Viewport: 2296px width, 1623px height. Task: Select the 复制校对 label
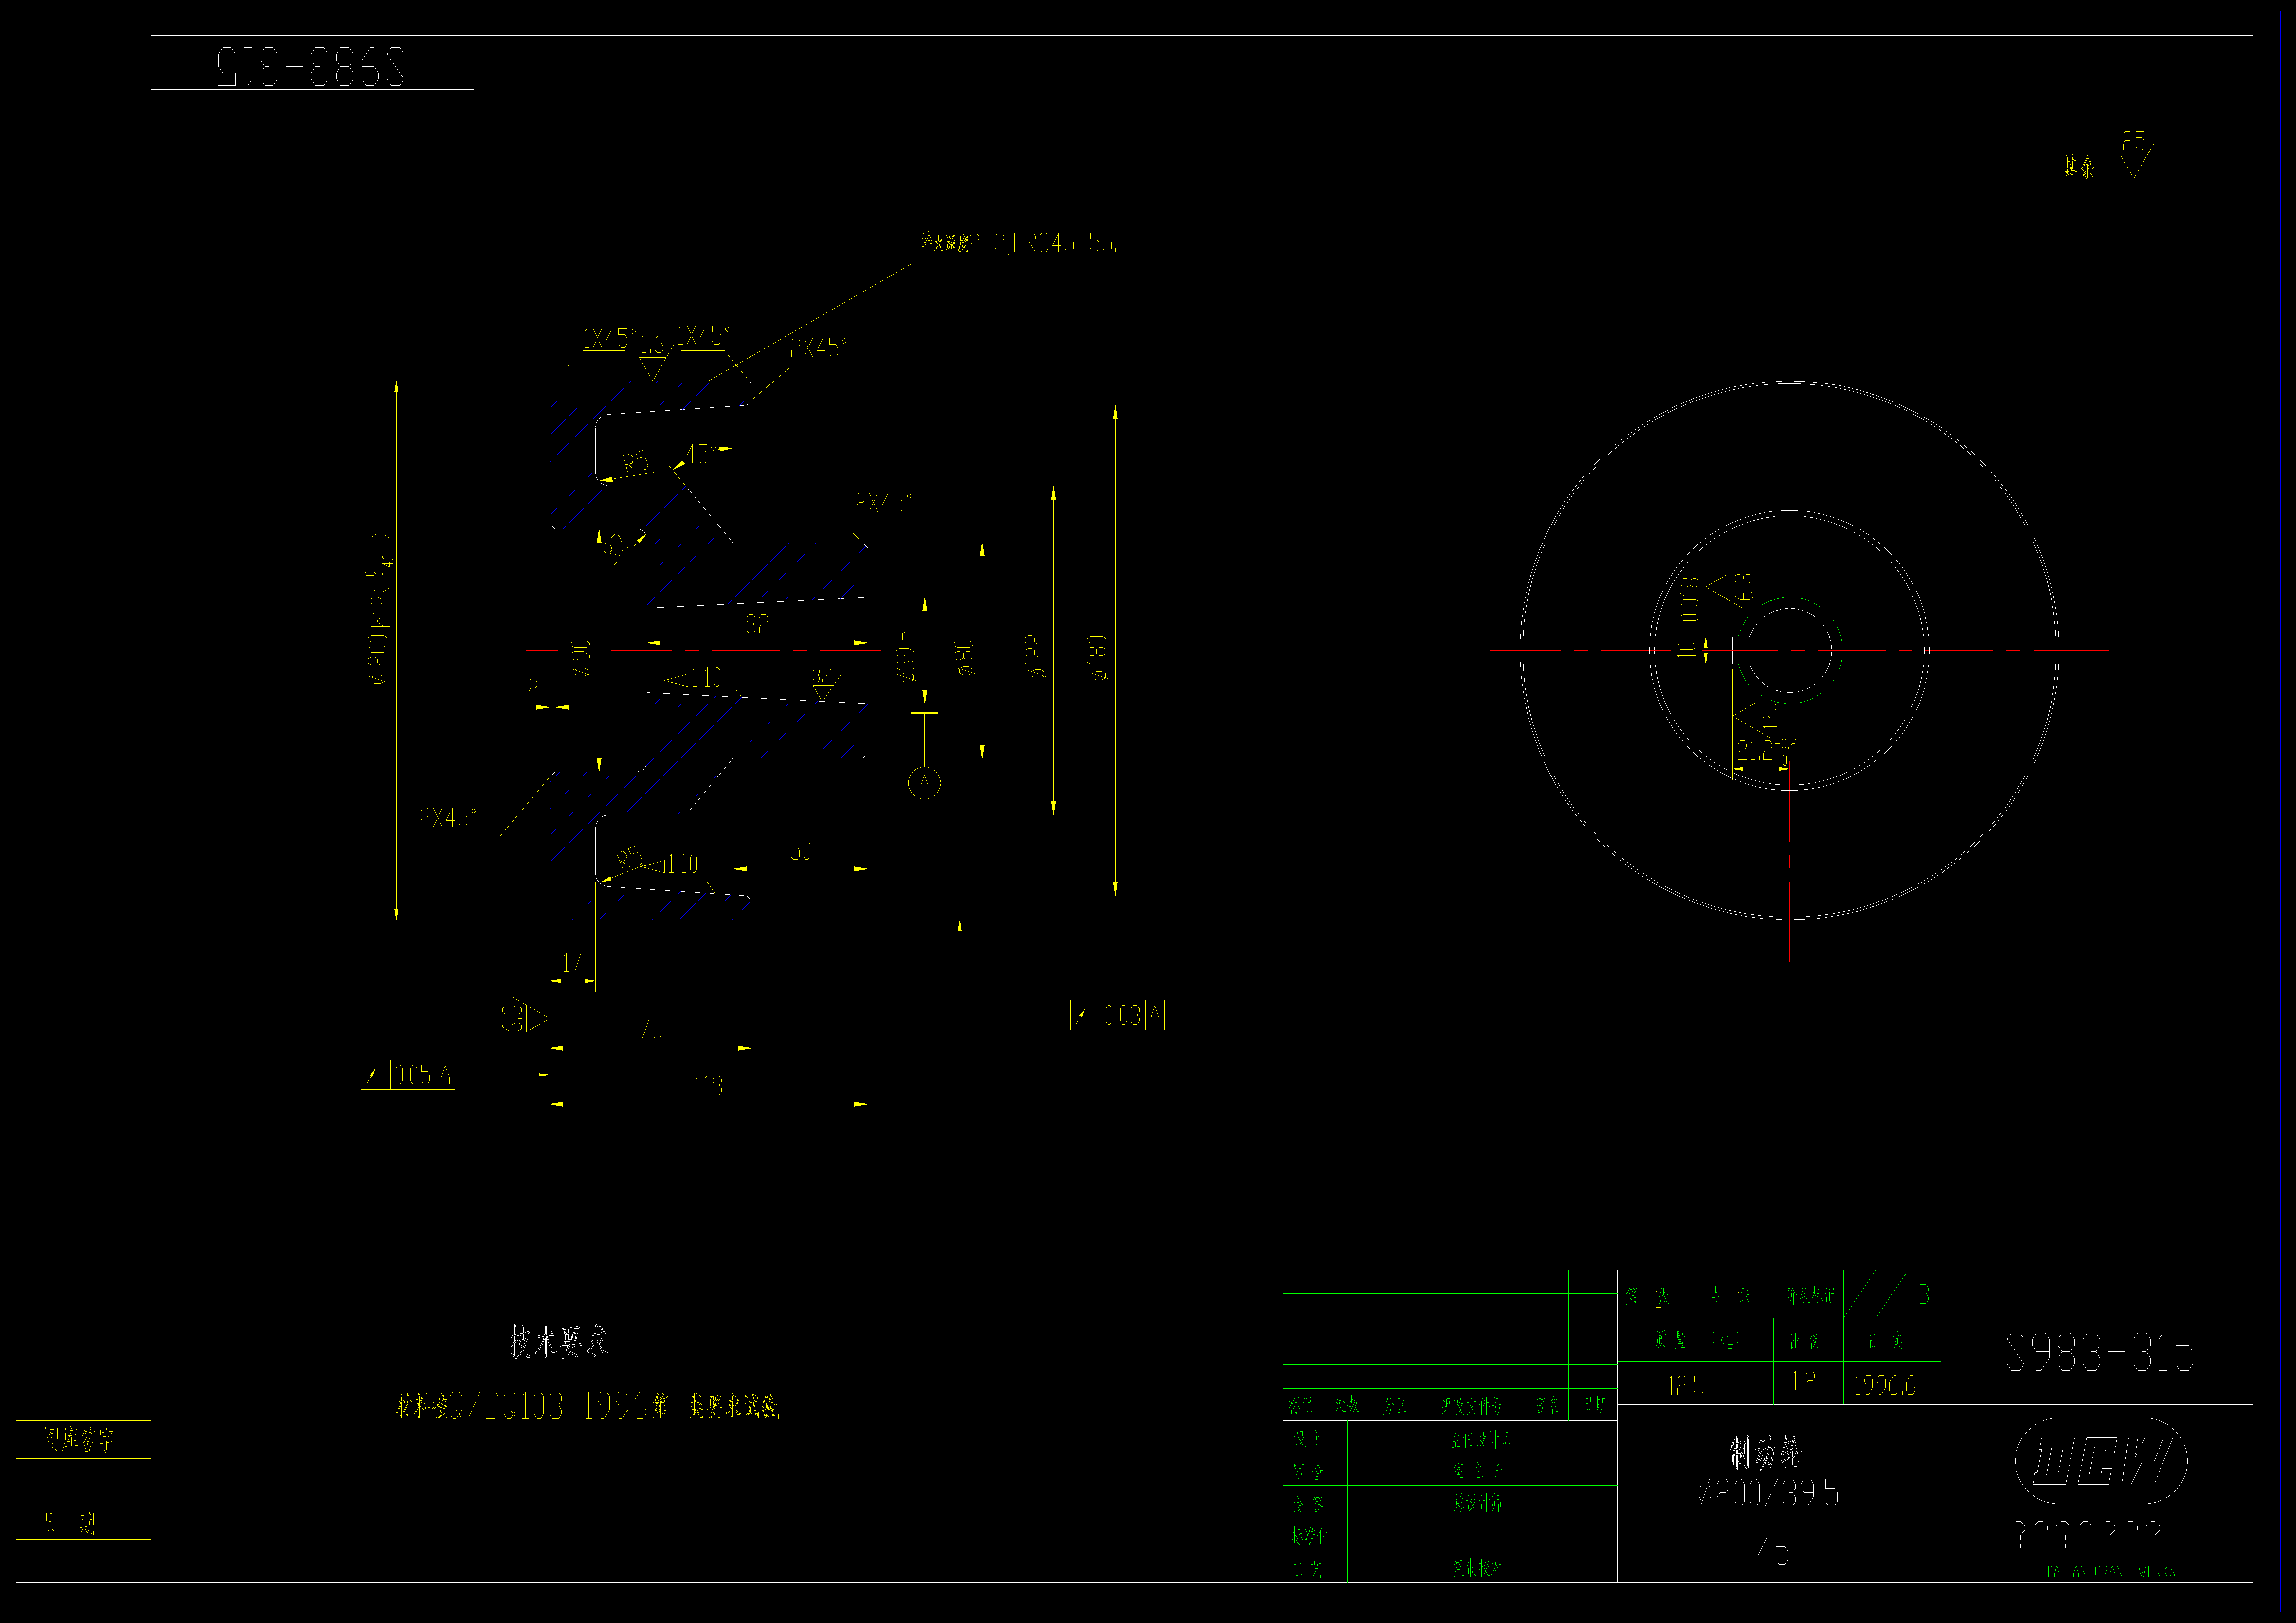point(1478,1567)
